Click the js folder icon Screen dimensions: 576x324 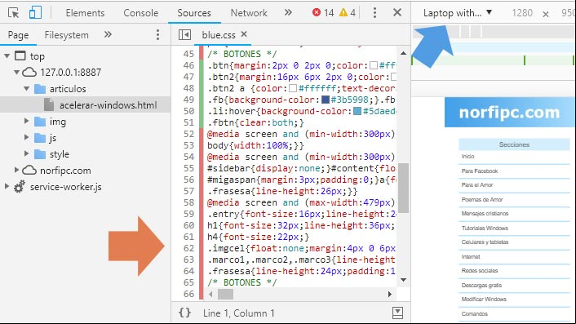tap(40, 138)
